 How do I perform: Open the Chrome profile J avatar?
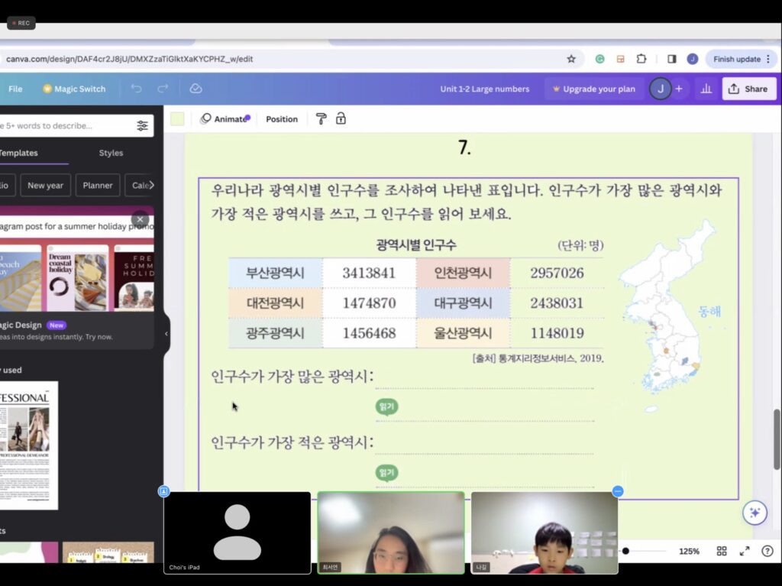[692, 59]
